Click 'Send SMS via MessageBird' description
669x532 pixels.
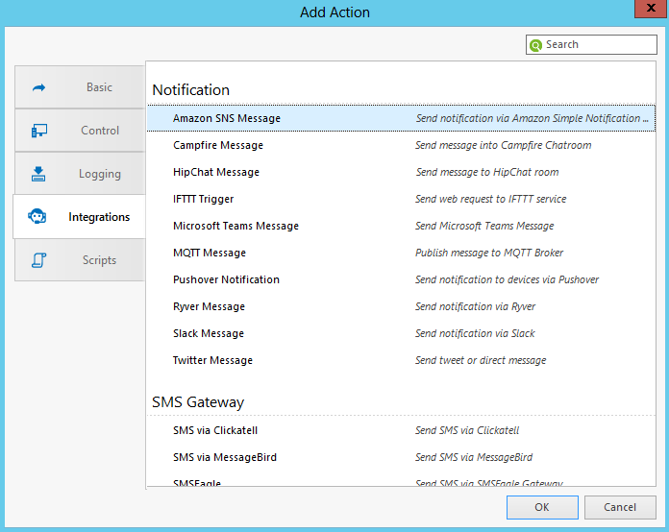(x=474, y=457)
